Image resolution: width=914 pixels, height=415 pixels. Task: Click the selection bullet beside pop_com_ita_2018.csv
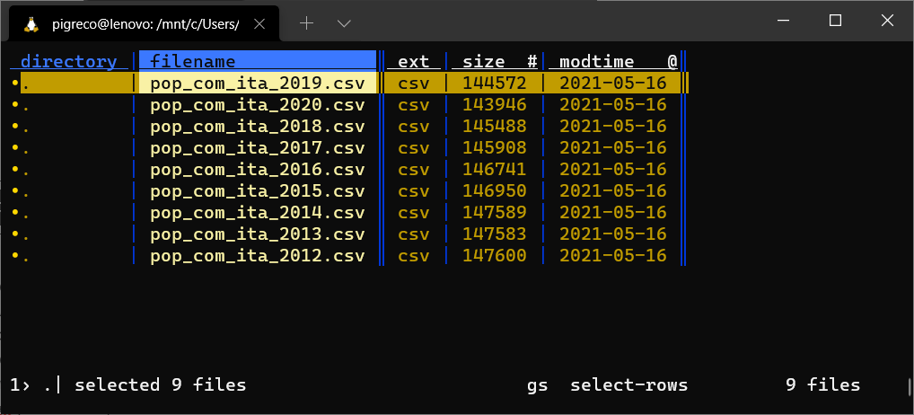[x=15, y=126]
